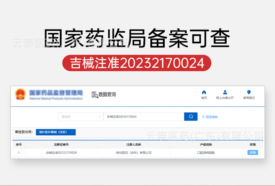Click registrant cell 岐伯医药（吉林）有限公司
This screenshot has height=186, width=275.
[x=134, y=153]
